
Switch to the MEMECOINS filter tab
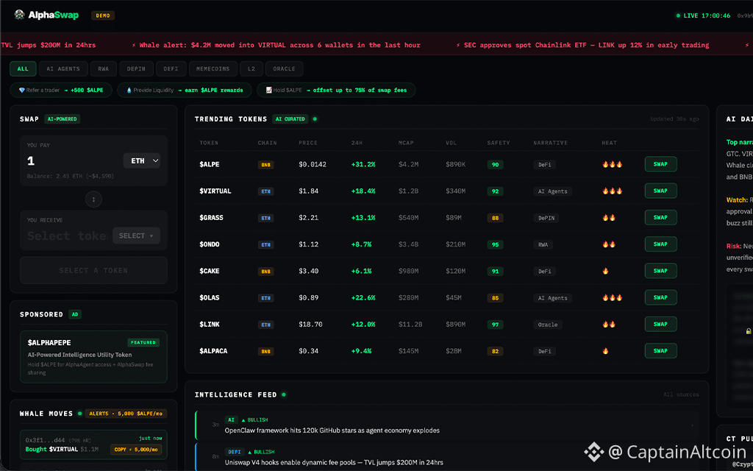pos(213,69)
